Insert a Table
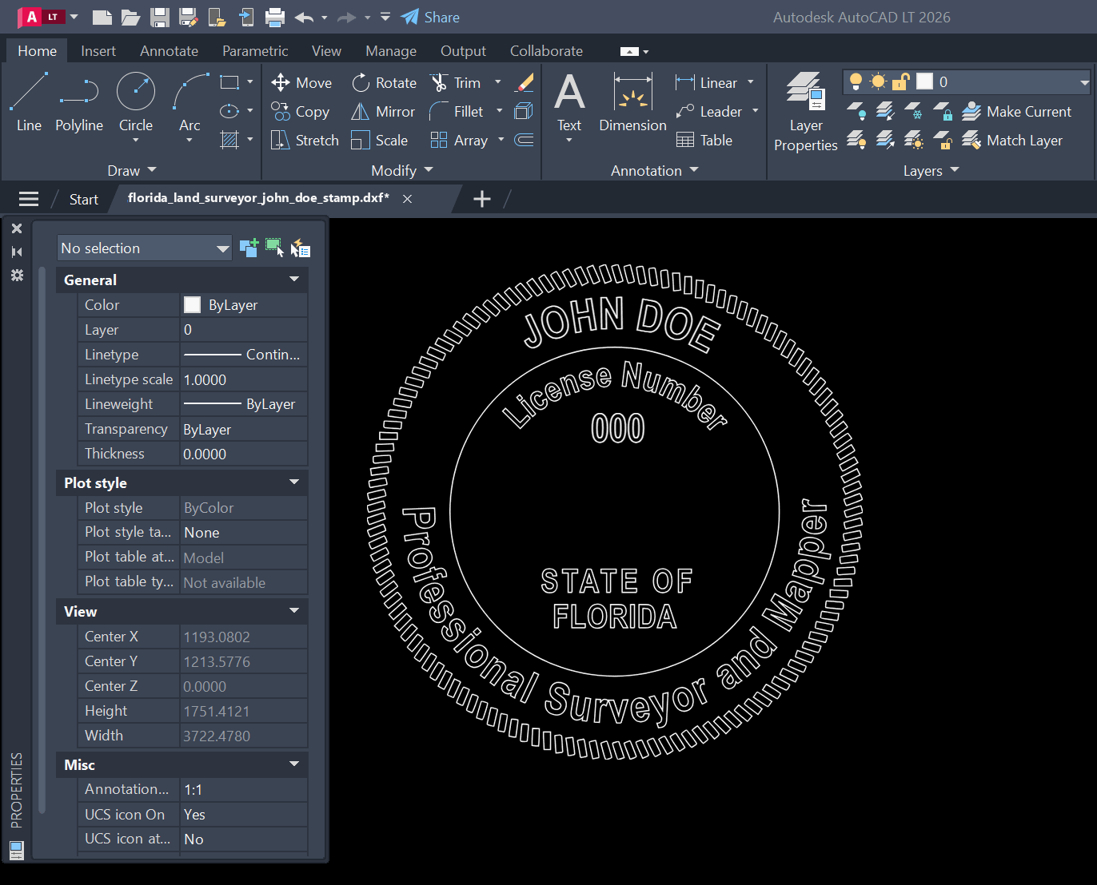This screenshot has height=885, width=1097. 704,140
